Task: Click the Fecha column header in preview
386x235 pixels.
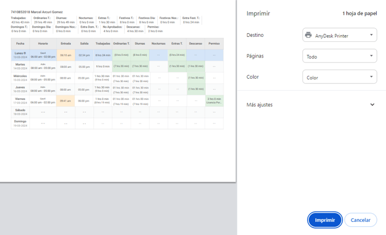Action: [20, 44]
